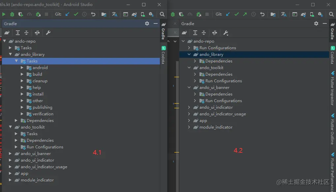Click the search magnifier in right toolbar

click(x=331, y=14)
